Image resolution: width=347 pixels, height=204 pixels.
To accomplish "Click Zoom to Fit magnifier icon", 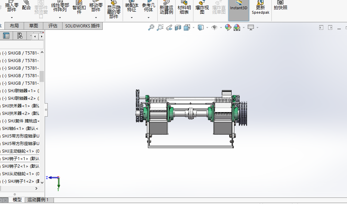I will click(151, 27).
